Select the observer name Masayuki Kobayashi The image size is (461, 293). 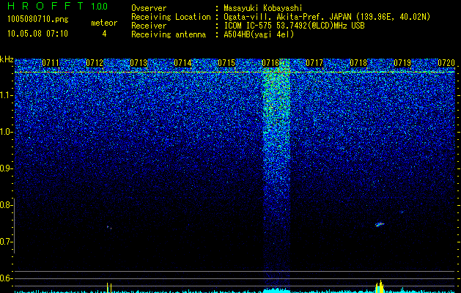pyautogui.click(x=263, y=8)
